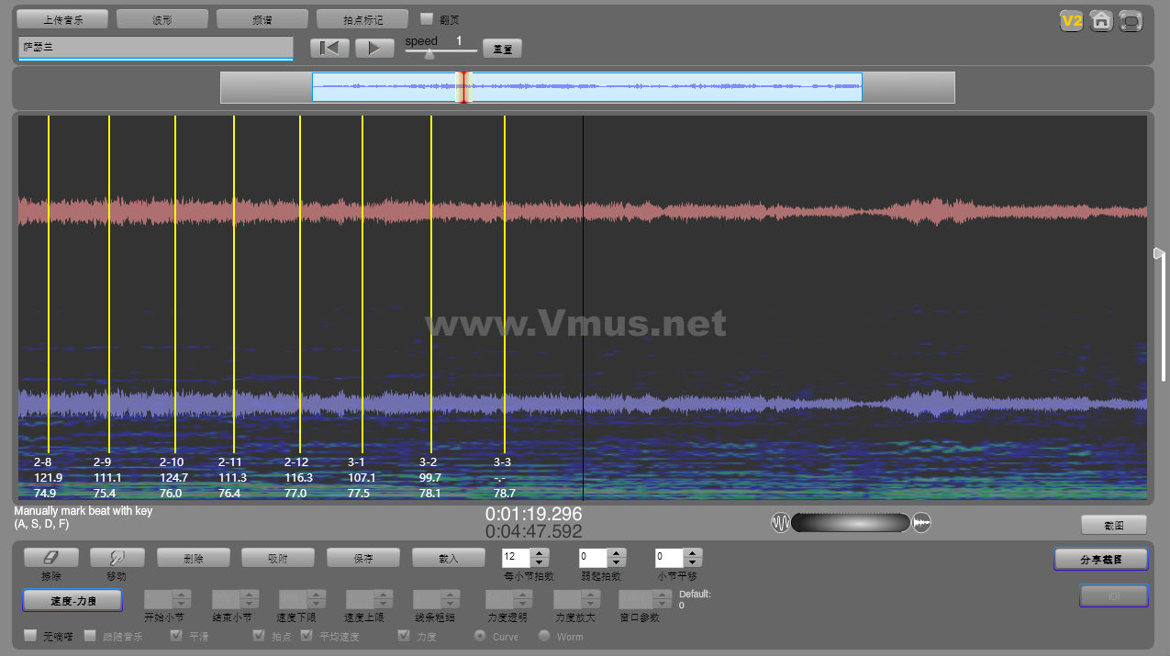The width and height of the screenshot is (1170, 656).
Task: Switch to the 频谱 spectrum view
Action: pyautogui.click(x=262, y=19)
